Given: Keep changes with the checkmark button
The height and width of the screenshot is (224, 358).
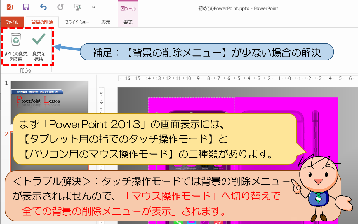Looking at the screenshot, I should click(39, 47).
